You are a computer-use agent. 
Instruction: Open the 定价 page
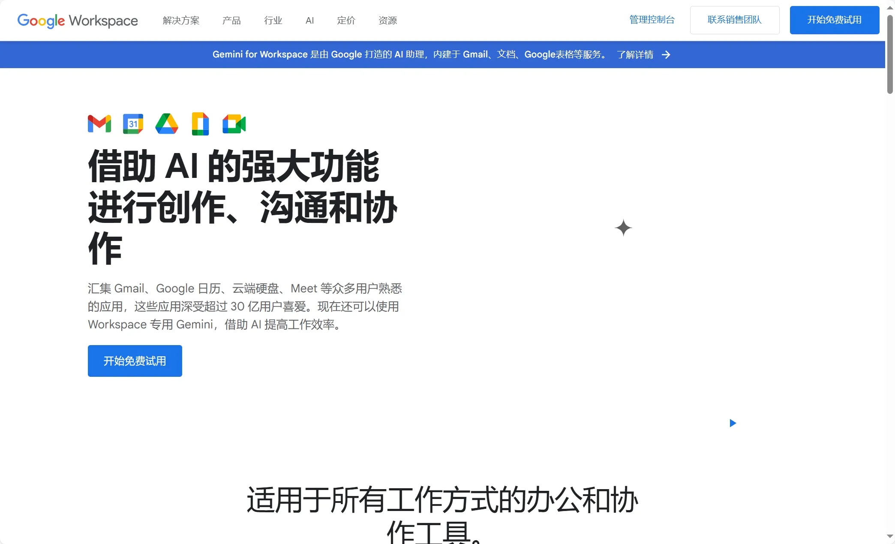click(x=346, y=20)
